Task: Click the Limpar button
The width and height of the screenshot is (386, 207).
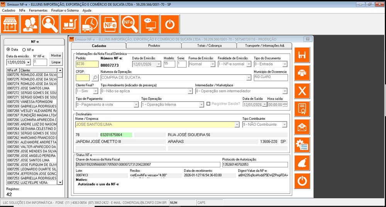Action: click(x=56, y=62)
